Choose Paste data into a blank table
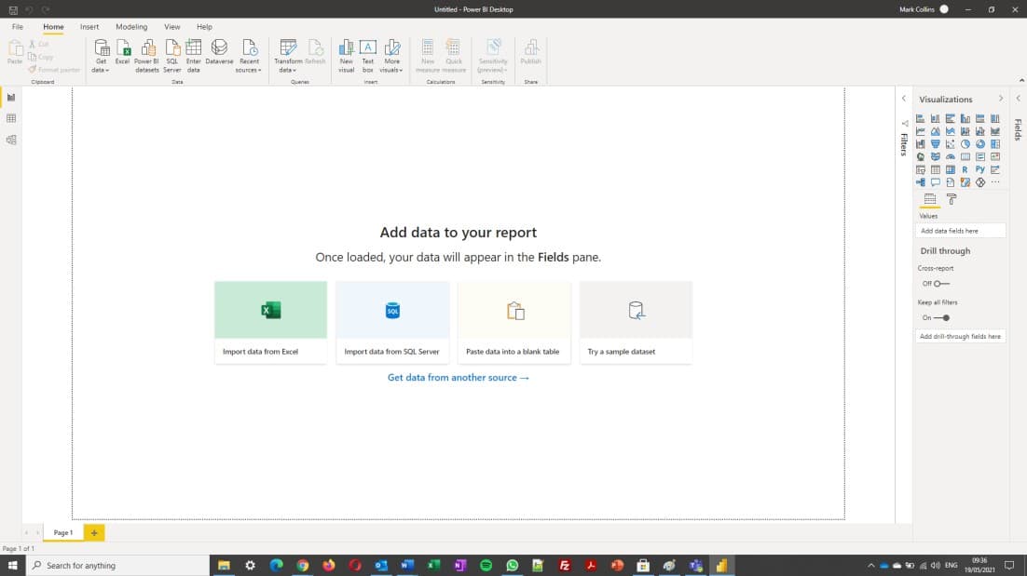This screenshot has width=1027, height=576. click(x=514, y=322)
